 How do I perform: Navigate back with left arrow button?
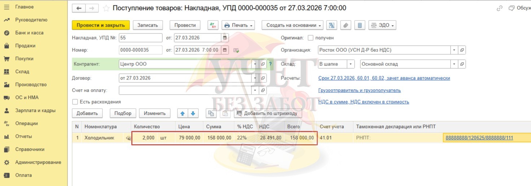[79, 8]
